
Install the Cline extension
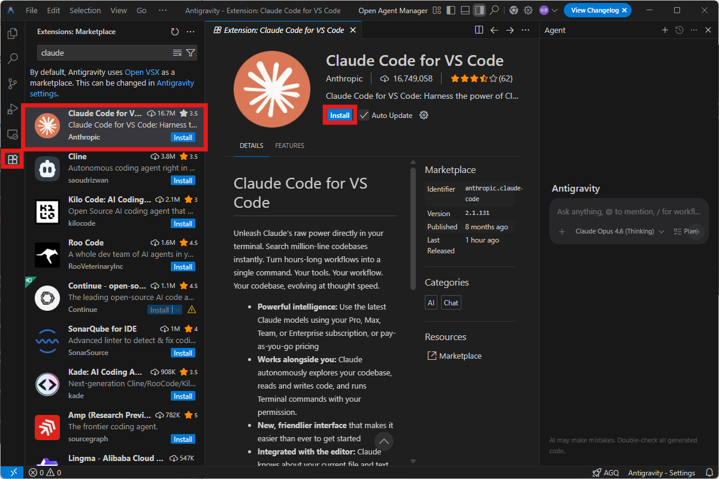pos(183,180)
